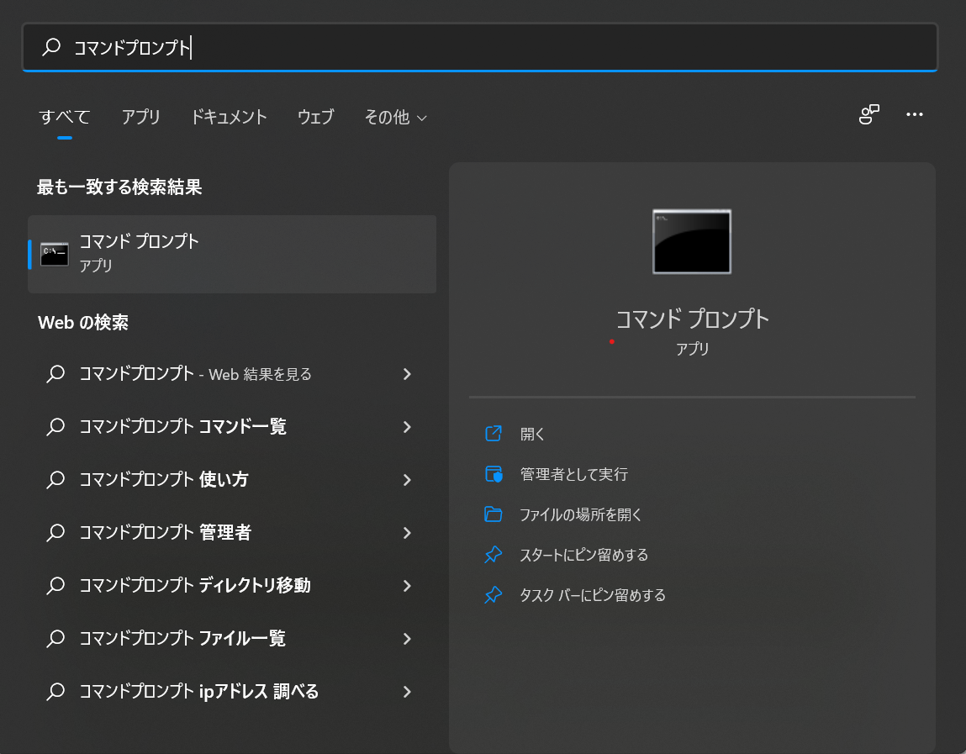Click the large Command Prompt preview thumbnail
The width and height of the screenshot is (966, 754).
692,241
